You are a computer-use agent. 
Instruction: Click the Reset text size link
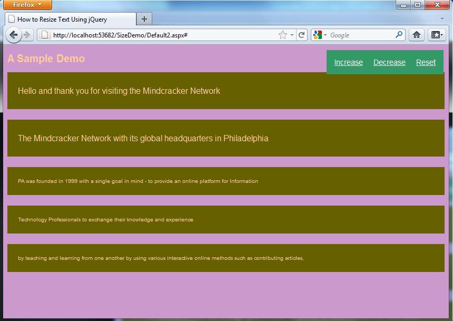[426, 62]
